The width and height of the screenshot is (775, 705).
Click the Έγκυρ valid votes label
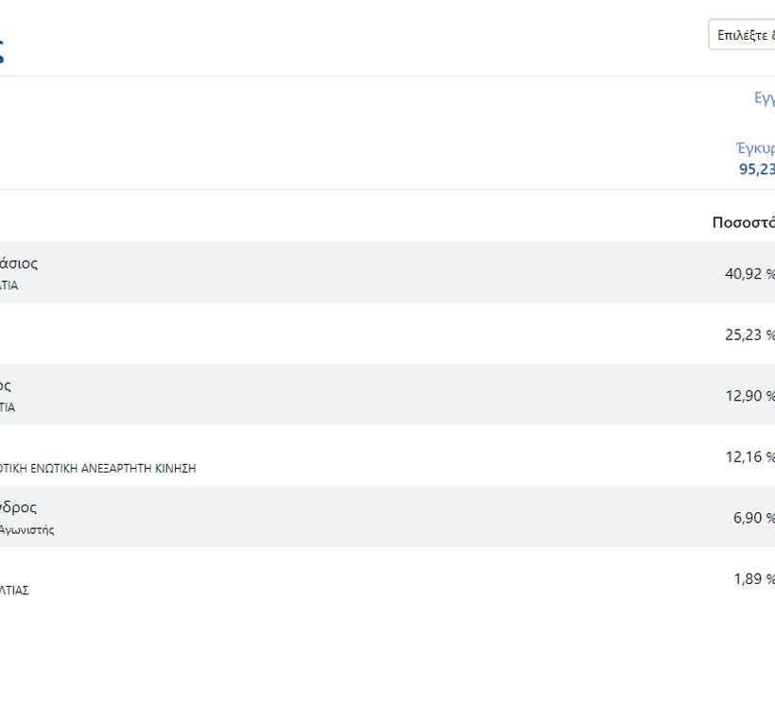tap(755, 148)
